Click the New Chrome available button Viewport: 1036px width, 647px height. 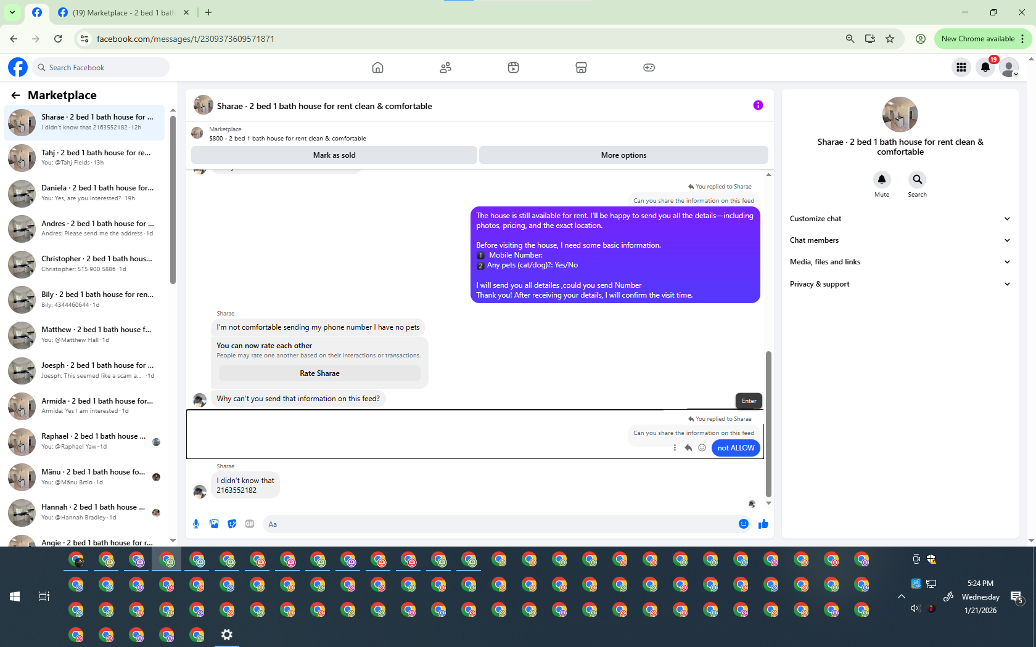coord(983,39)
